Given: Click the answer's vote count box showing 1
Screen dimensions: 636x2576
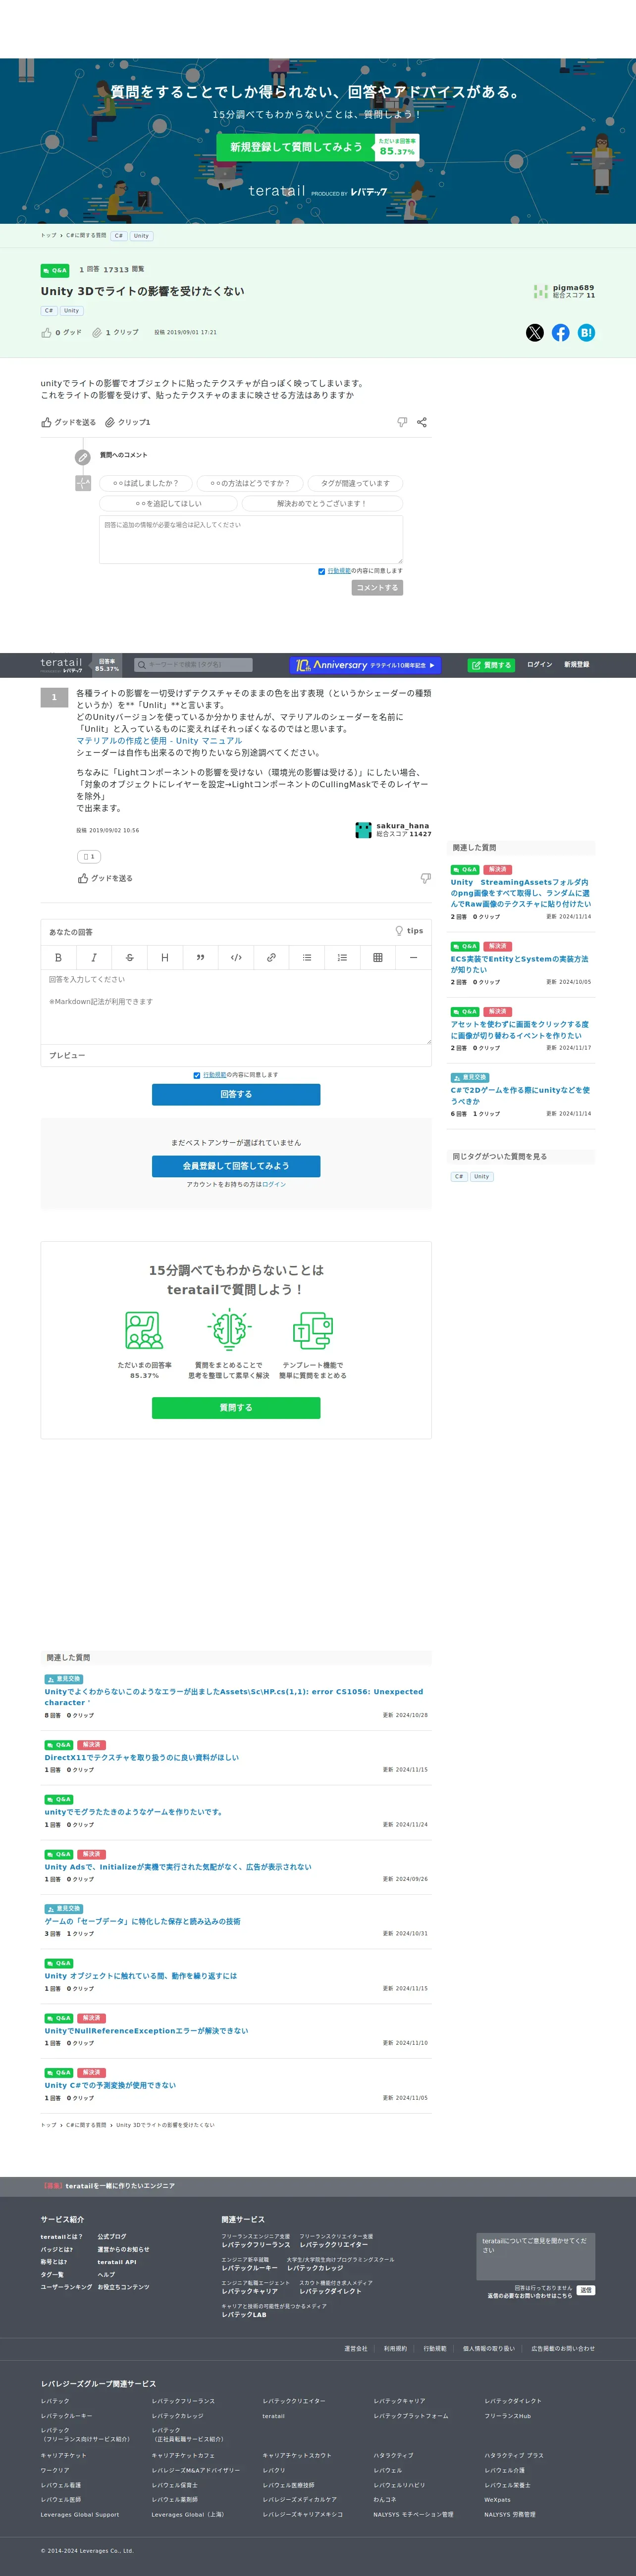Looking at the screenshot, I should click(89, 856).
